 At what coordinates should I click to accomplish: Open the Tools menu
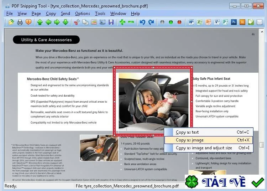[x=100, y=14]
